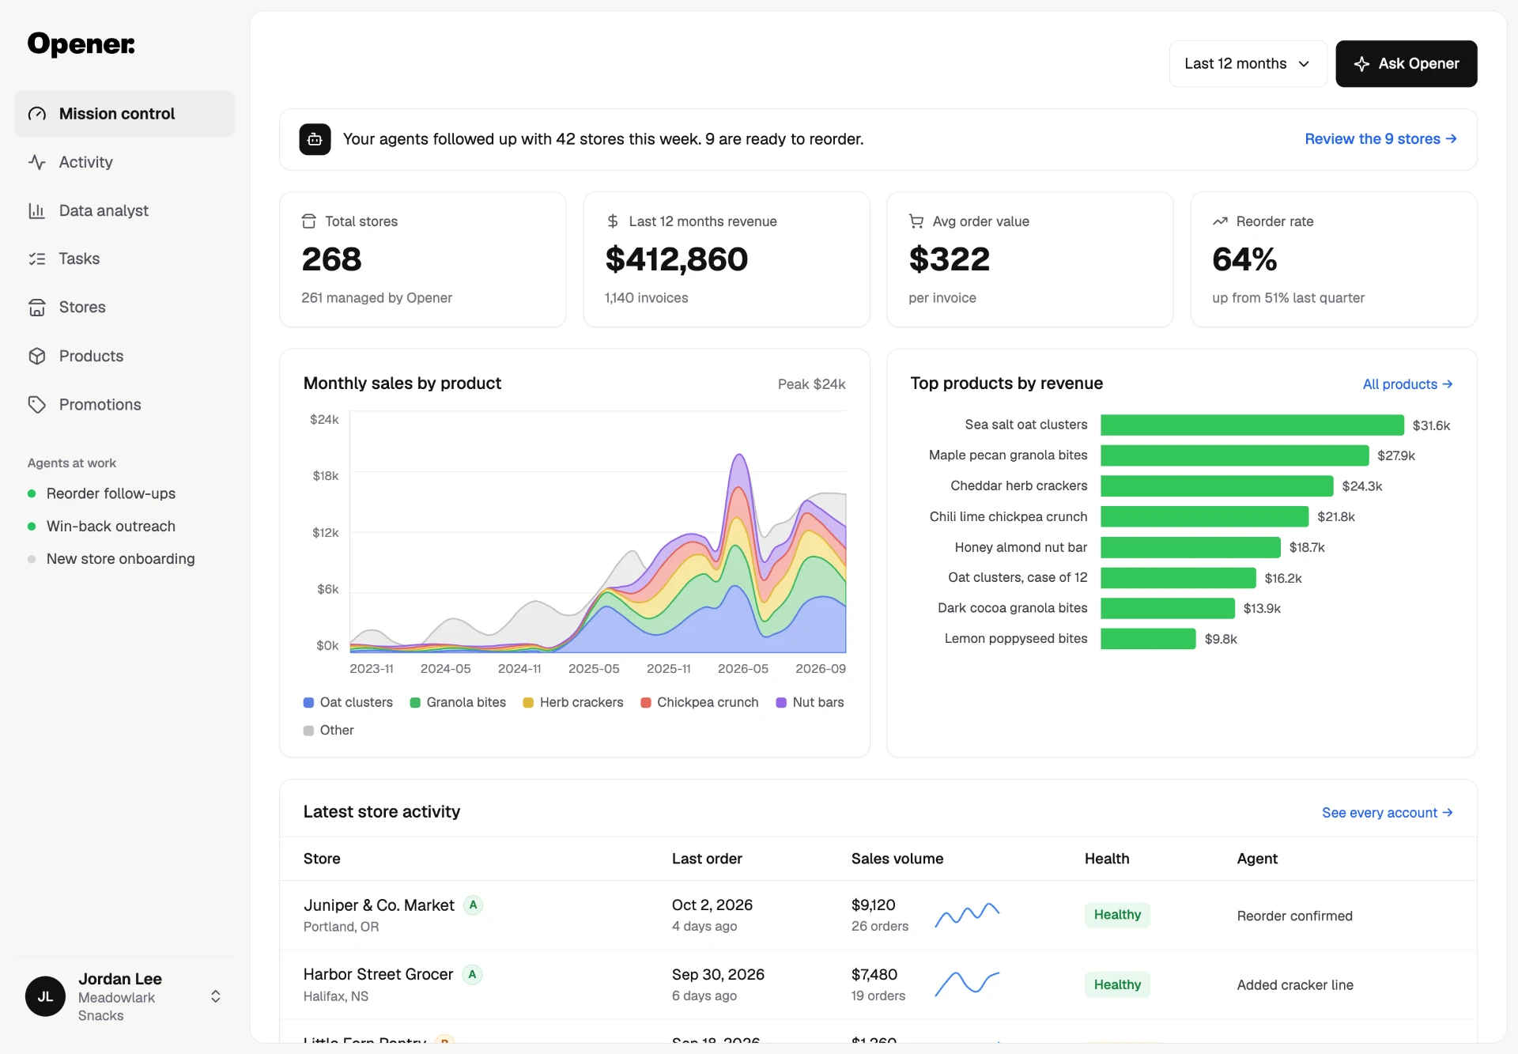Navigate to Stores
Viewport: 1518px width, 1054px height.
(125, 307)
